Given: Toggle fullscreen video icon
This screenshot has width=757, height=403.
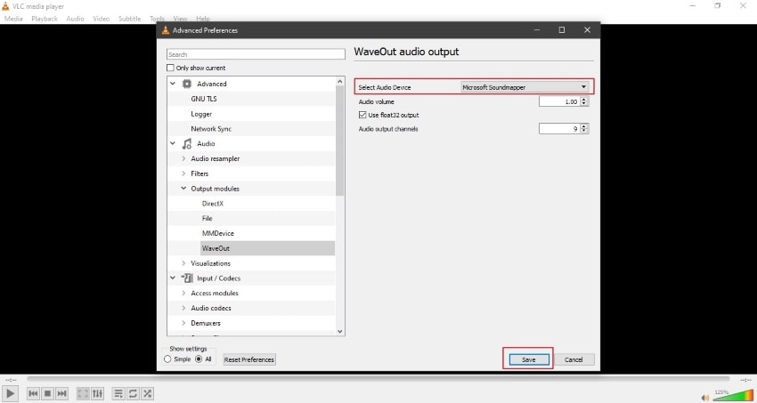Looking at the screenshot, I should tap(83, 393).
